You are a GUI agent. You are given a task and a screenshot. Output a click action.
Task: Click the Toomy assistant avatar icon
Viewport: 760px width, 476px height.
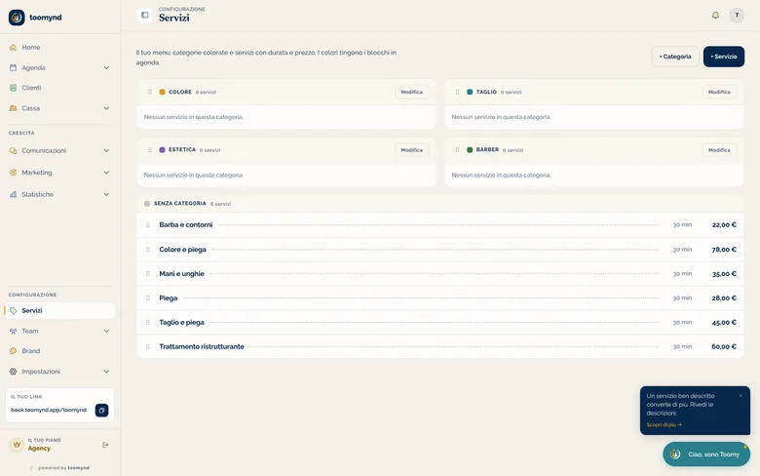tap(675, 455)
